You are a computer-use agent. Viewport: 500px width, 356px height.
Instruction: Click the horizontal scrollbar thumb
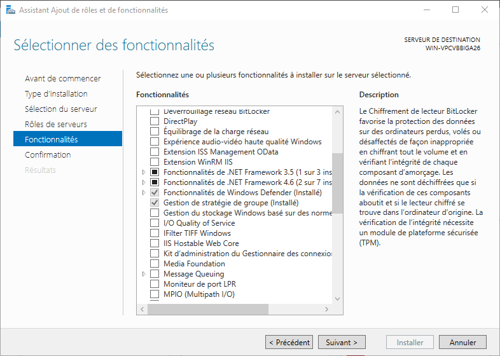[x=208, y=309]
